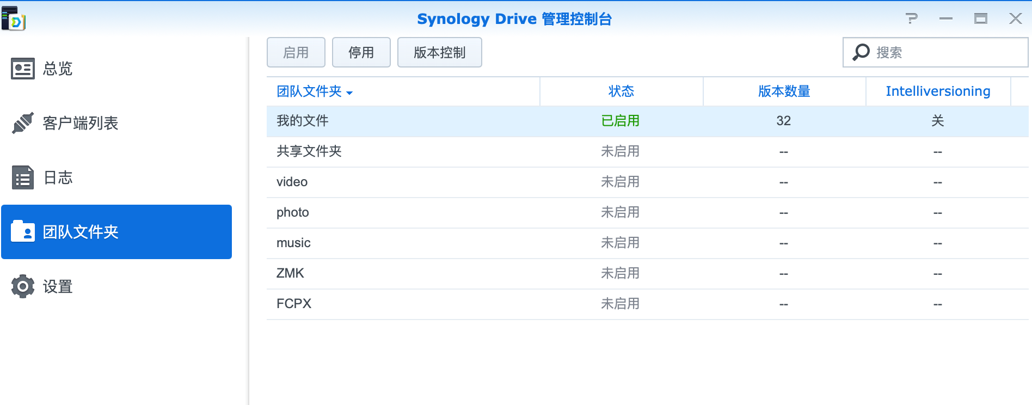This screenshot has width=1032, height=405.
Task: Click 未启用 status in music row
Action: [x=621, y=243]
